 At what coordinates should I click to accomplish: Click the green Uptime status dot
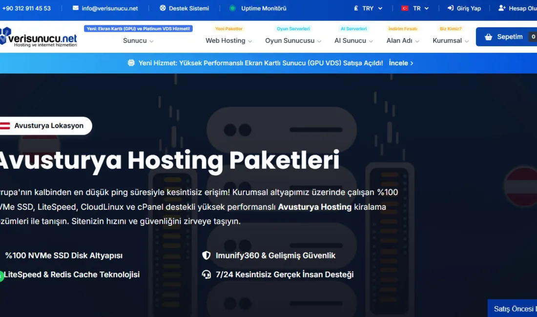coord(232,8)
